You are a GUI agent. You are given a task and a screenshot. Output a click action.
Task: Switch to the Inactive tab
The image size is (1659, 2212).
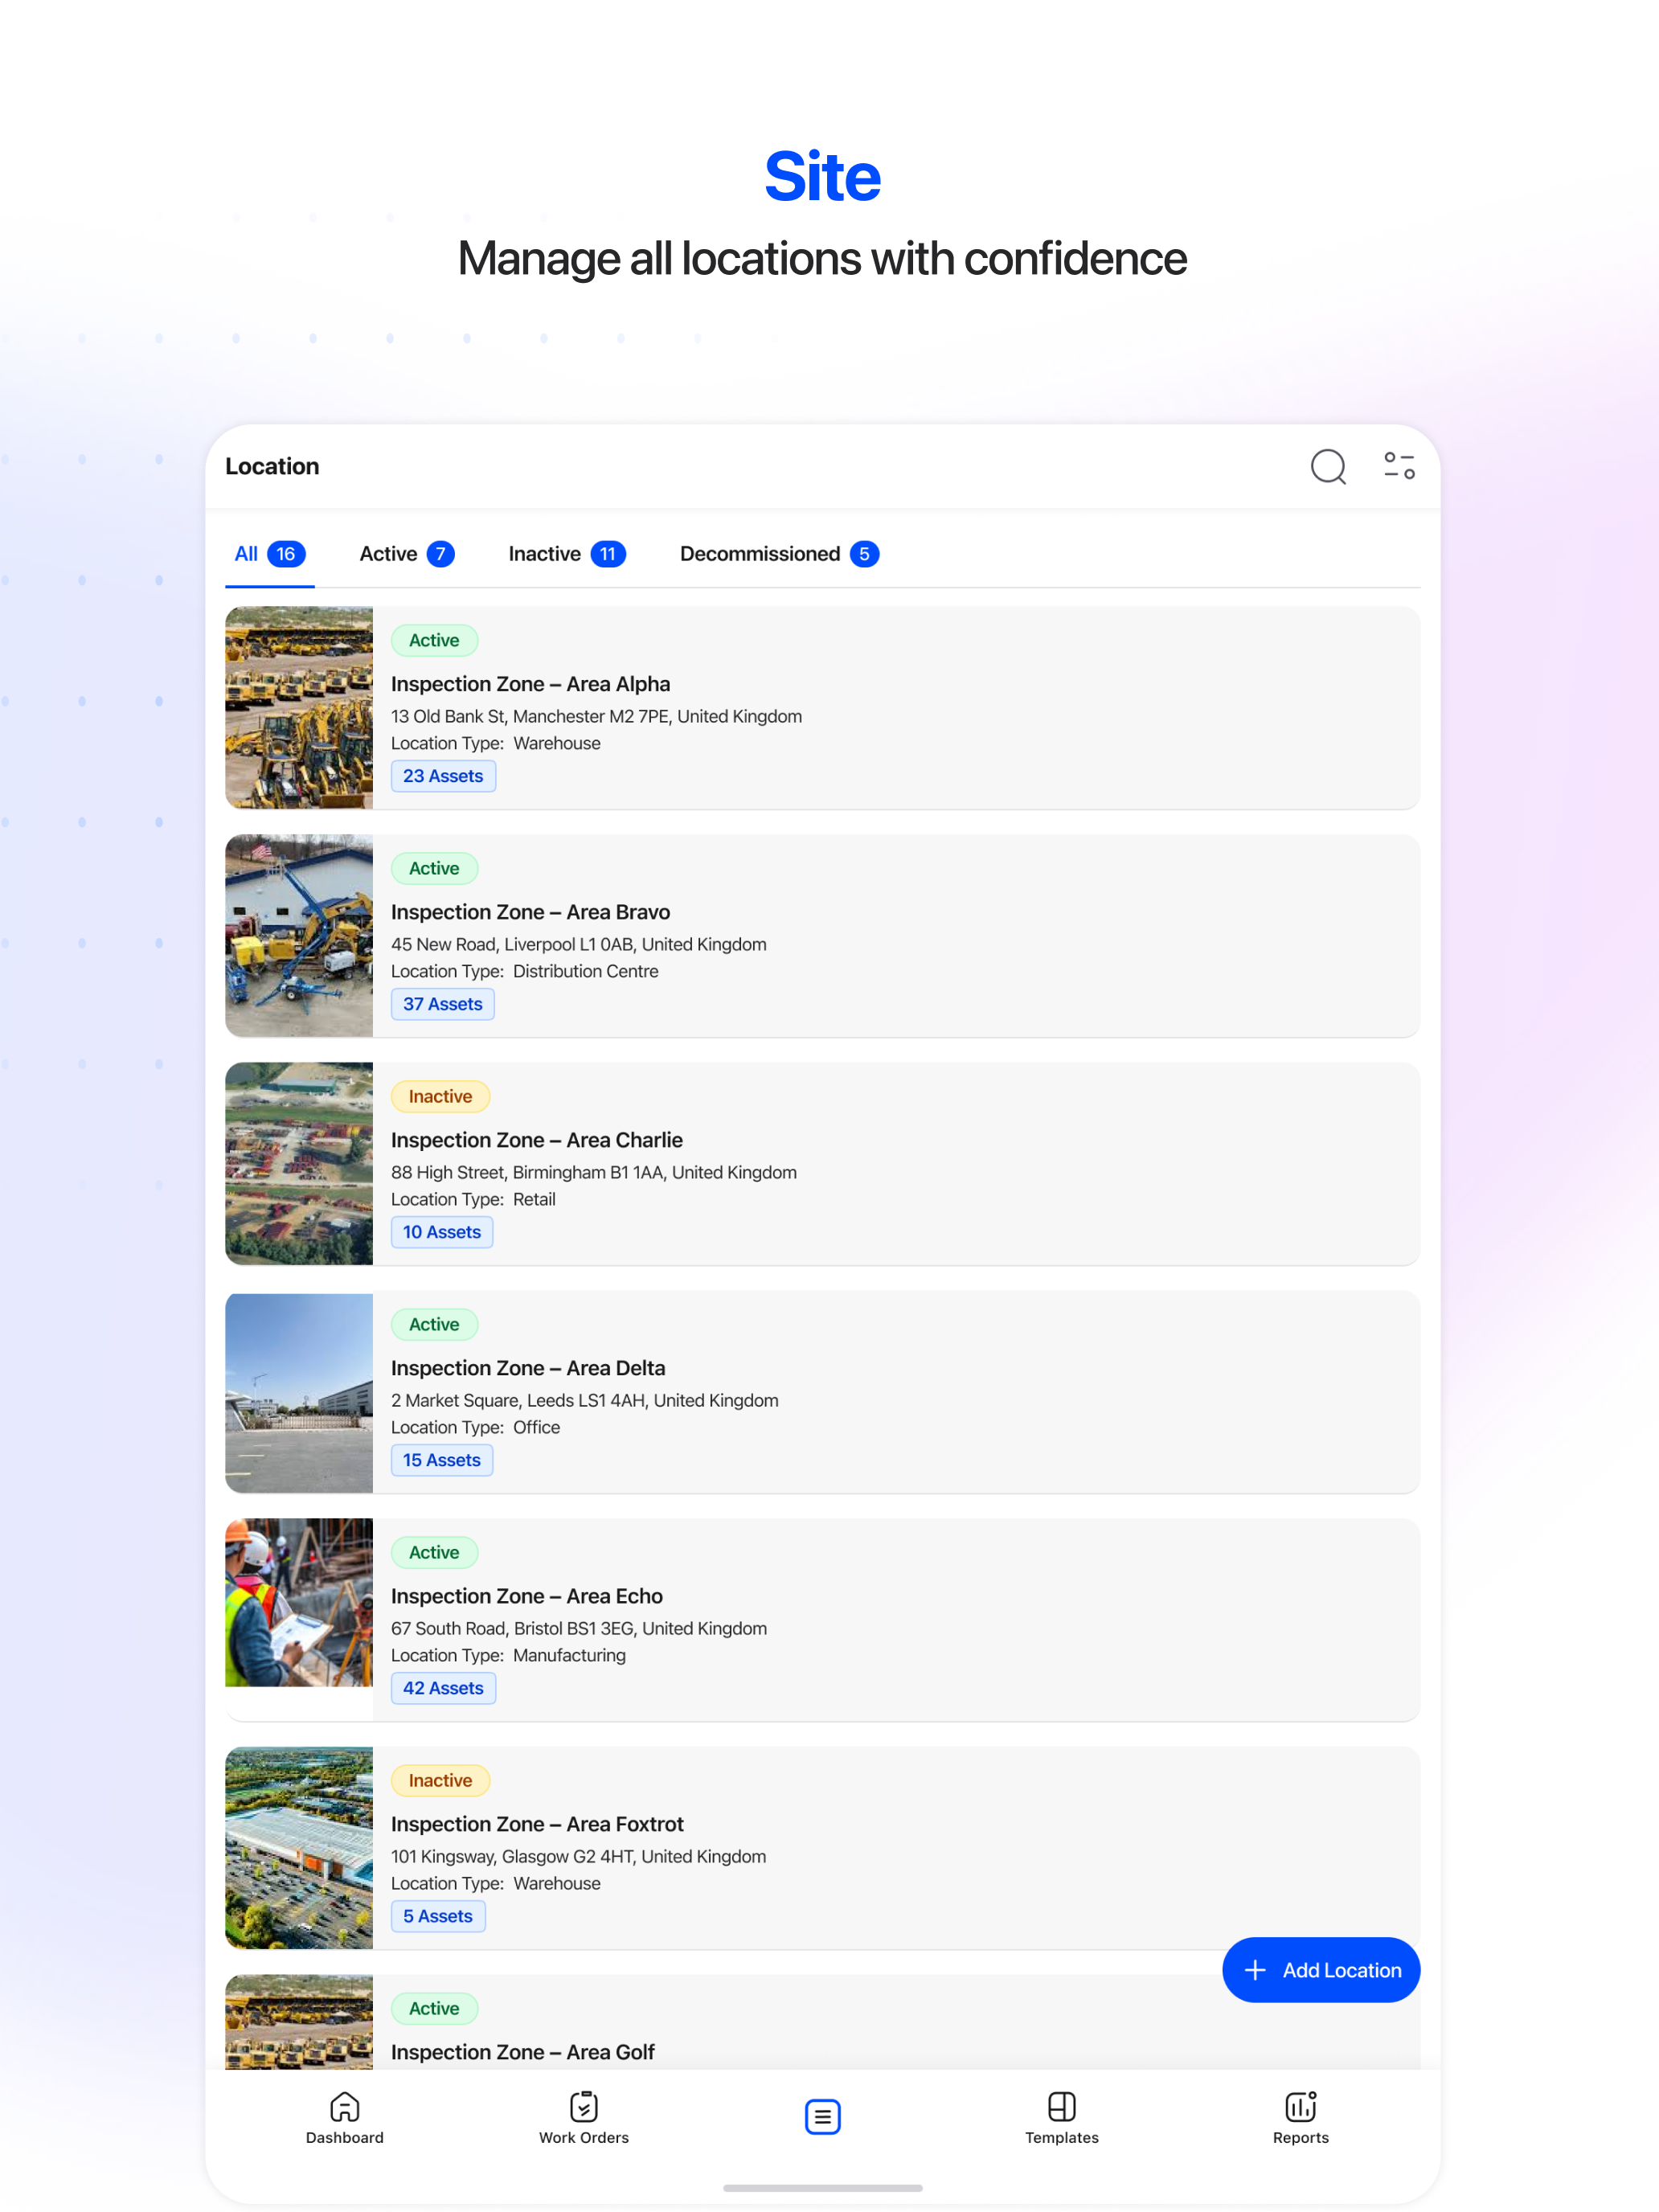click(x=567, y=554)
